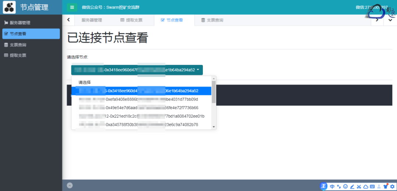Screen dimensions: 397x191
Task: Open the soft keyboard icon
Action: (x=372, y=187)
